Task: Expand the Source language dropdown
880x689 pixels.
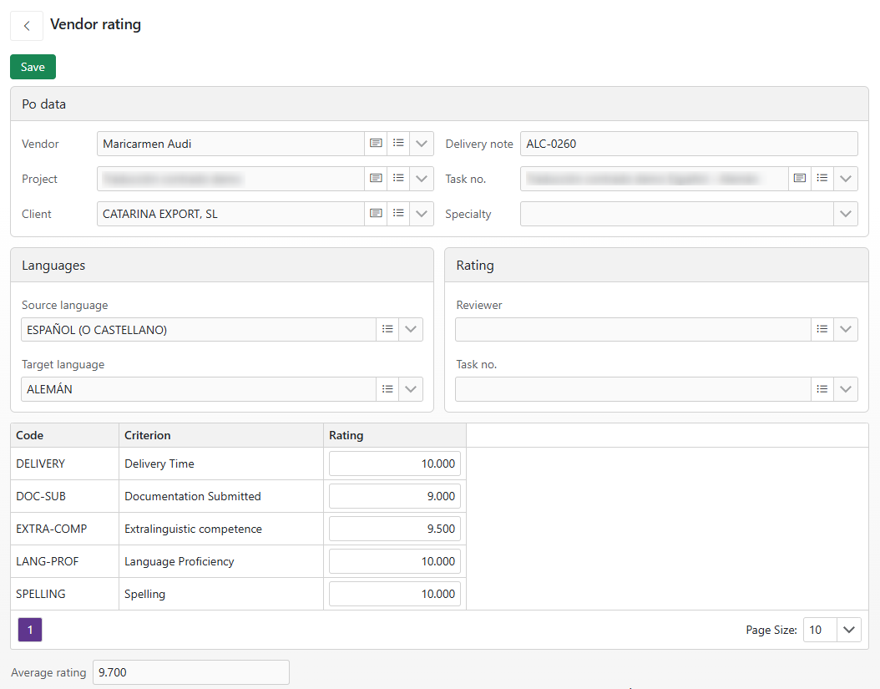Action: 411,329
